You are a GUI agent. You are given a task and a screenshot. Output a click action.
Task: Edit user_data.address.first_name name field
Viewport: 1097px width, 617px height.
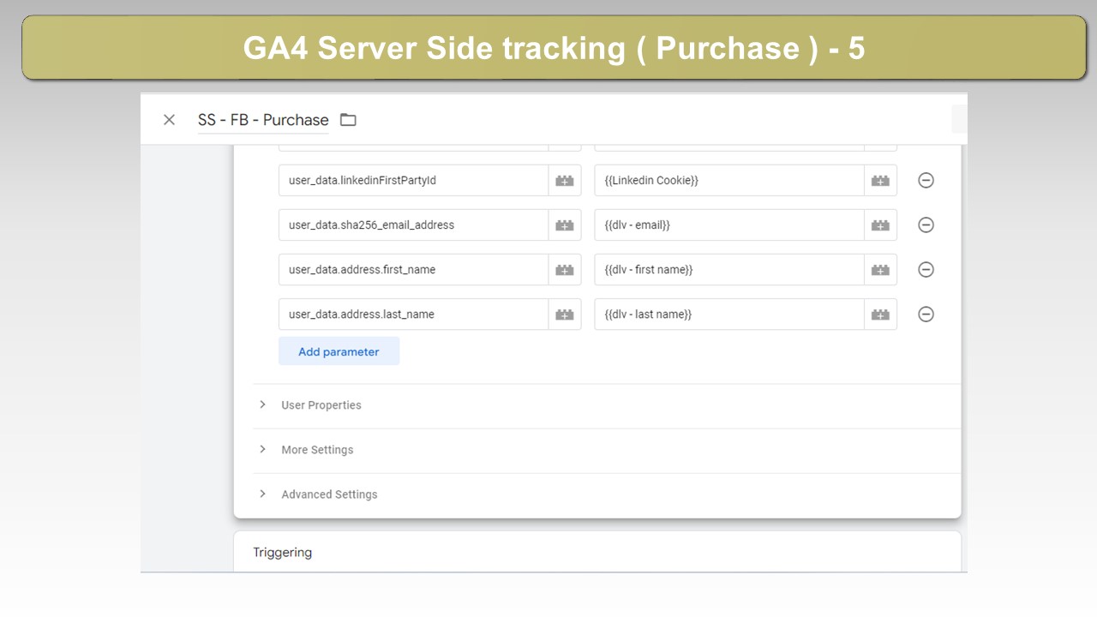coord(413,270)
